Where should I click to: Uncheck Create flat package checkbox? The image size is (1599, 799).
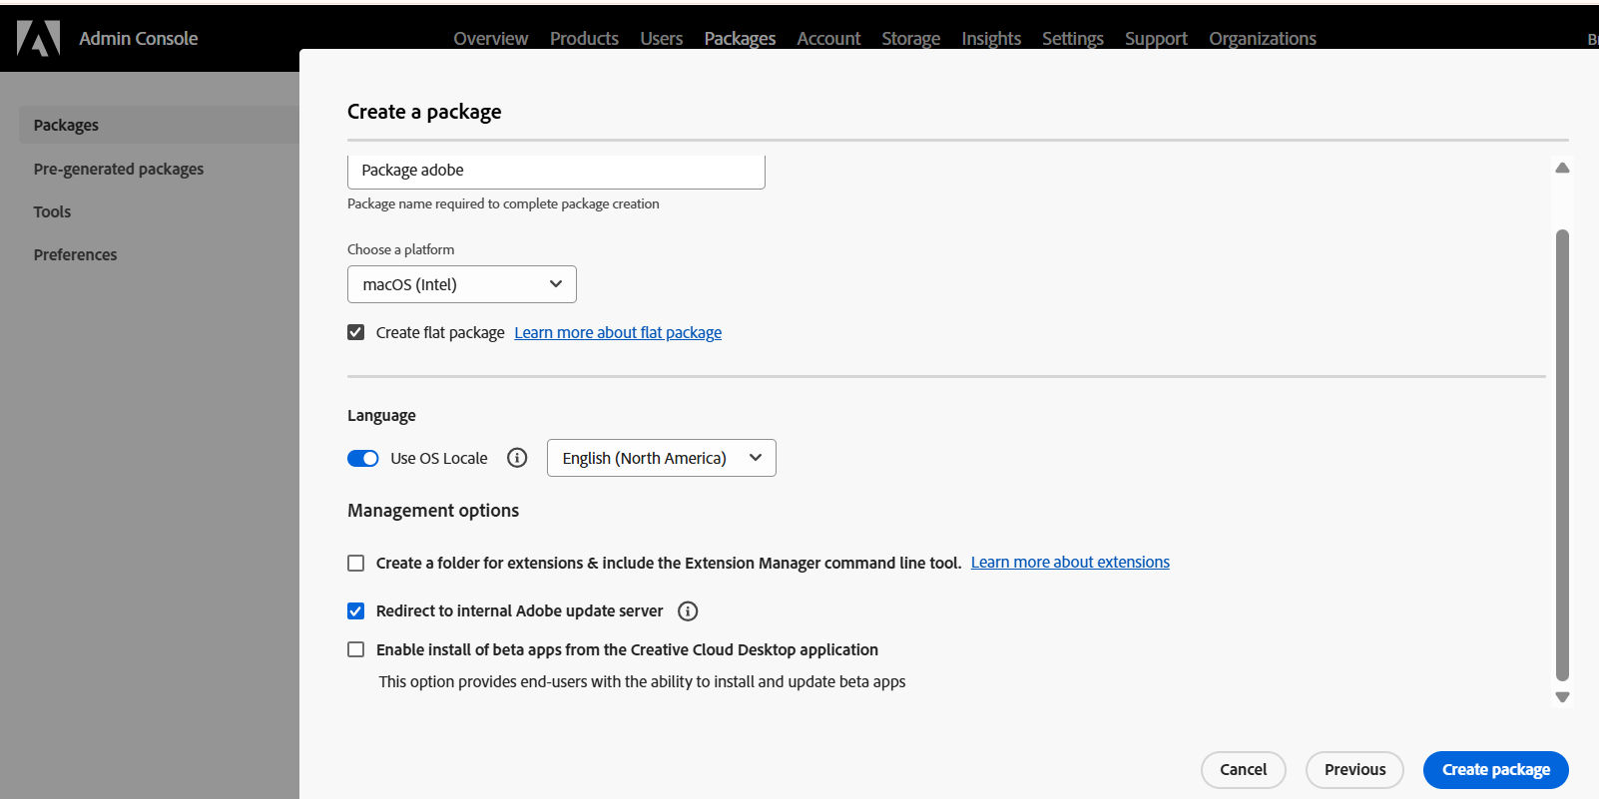(355, 332)
